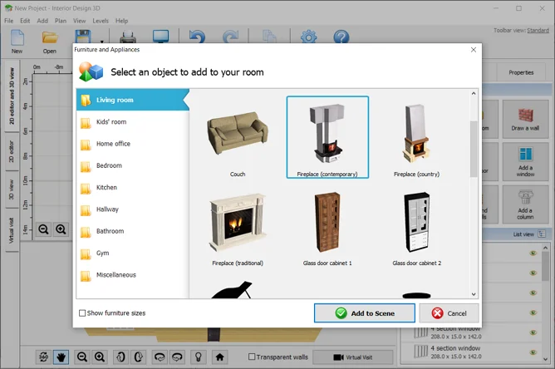The image size is (555, 369).
Task: Zoom out in the 2D plan
Action: tap(43, 229)
